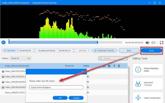Viewport: 165px width, 103px height.
Task: Increase the end time with the stepper arrow
Action: [73, 50]
